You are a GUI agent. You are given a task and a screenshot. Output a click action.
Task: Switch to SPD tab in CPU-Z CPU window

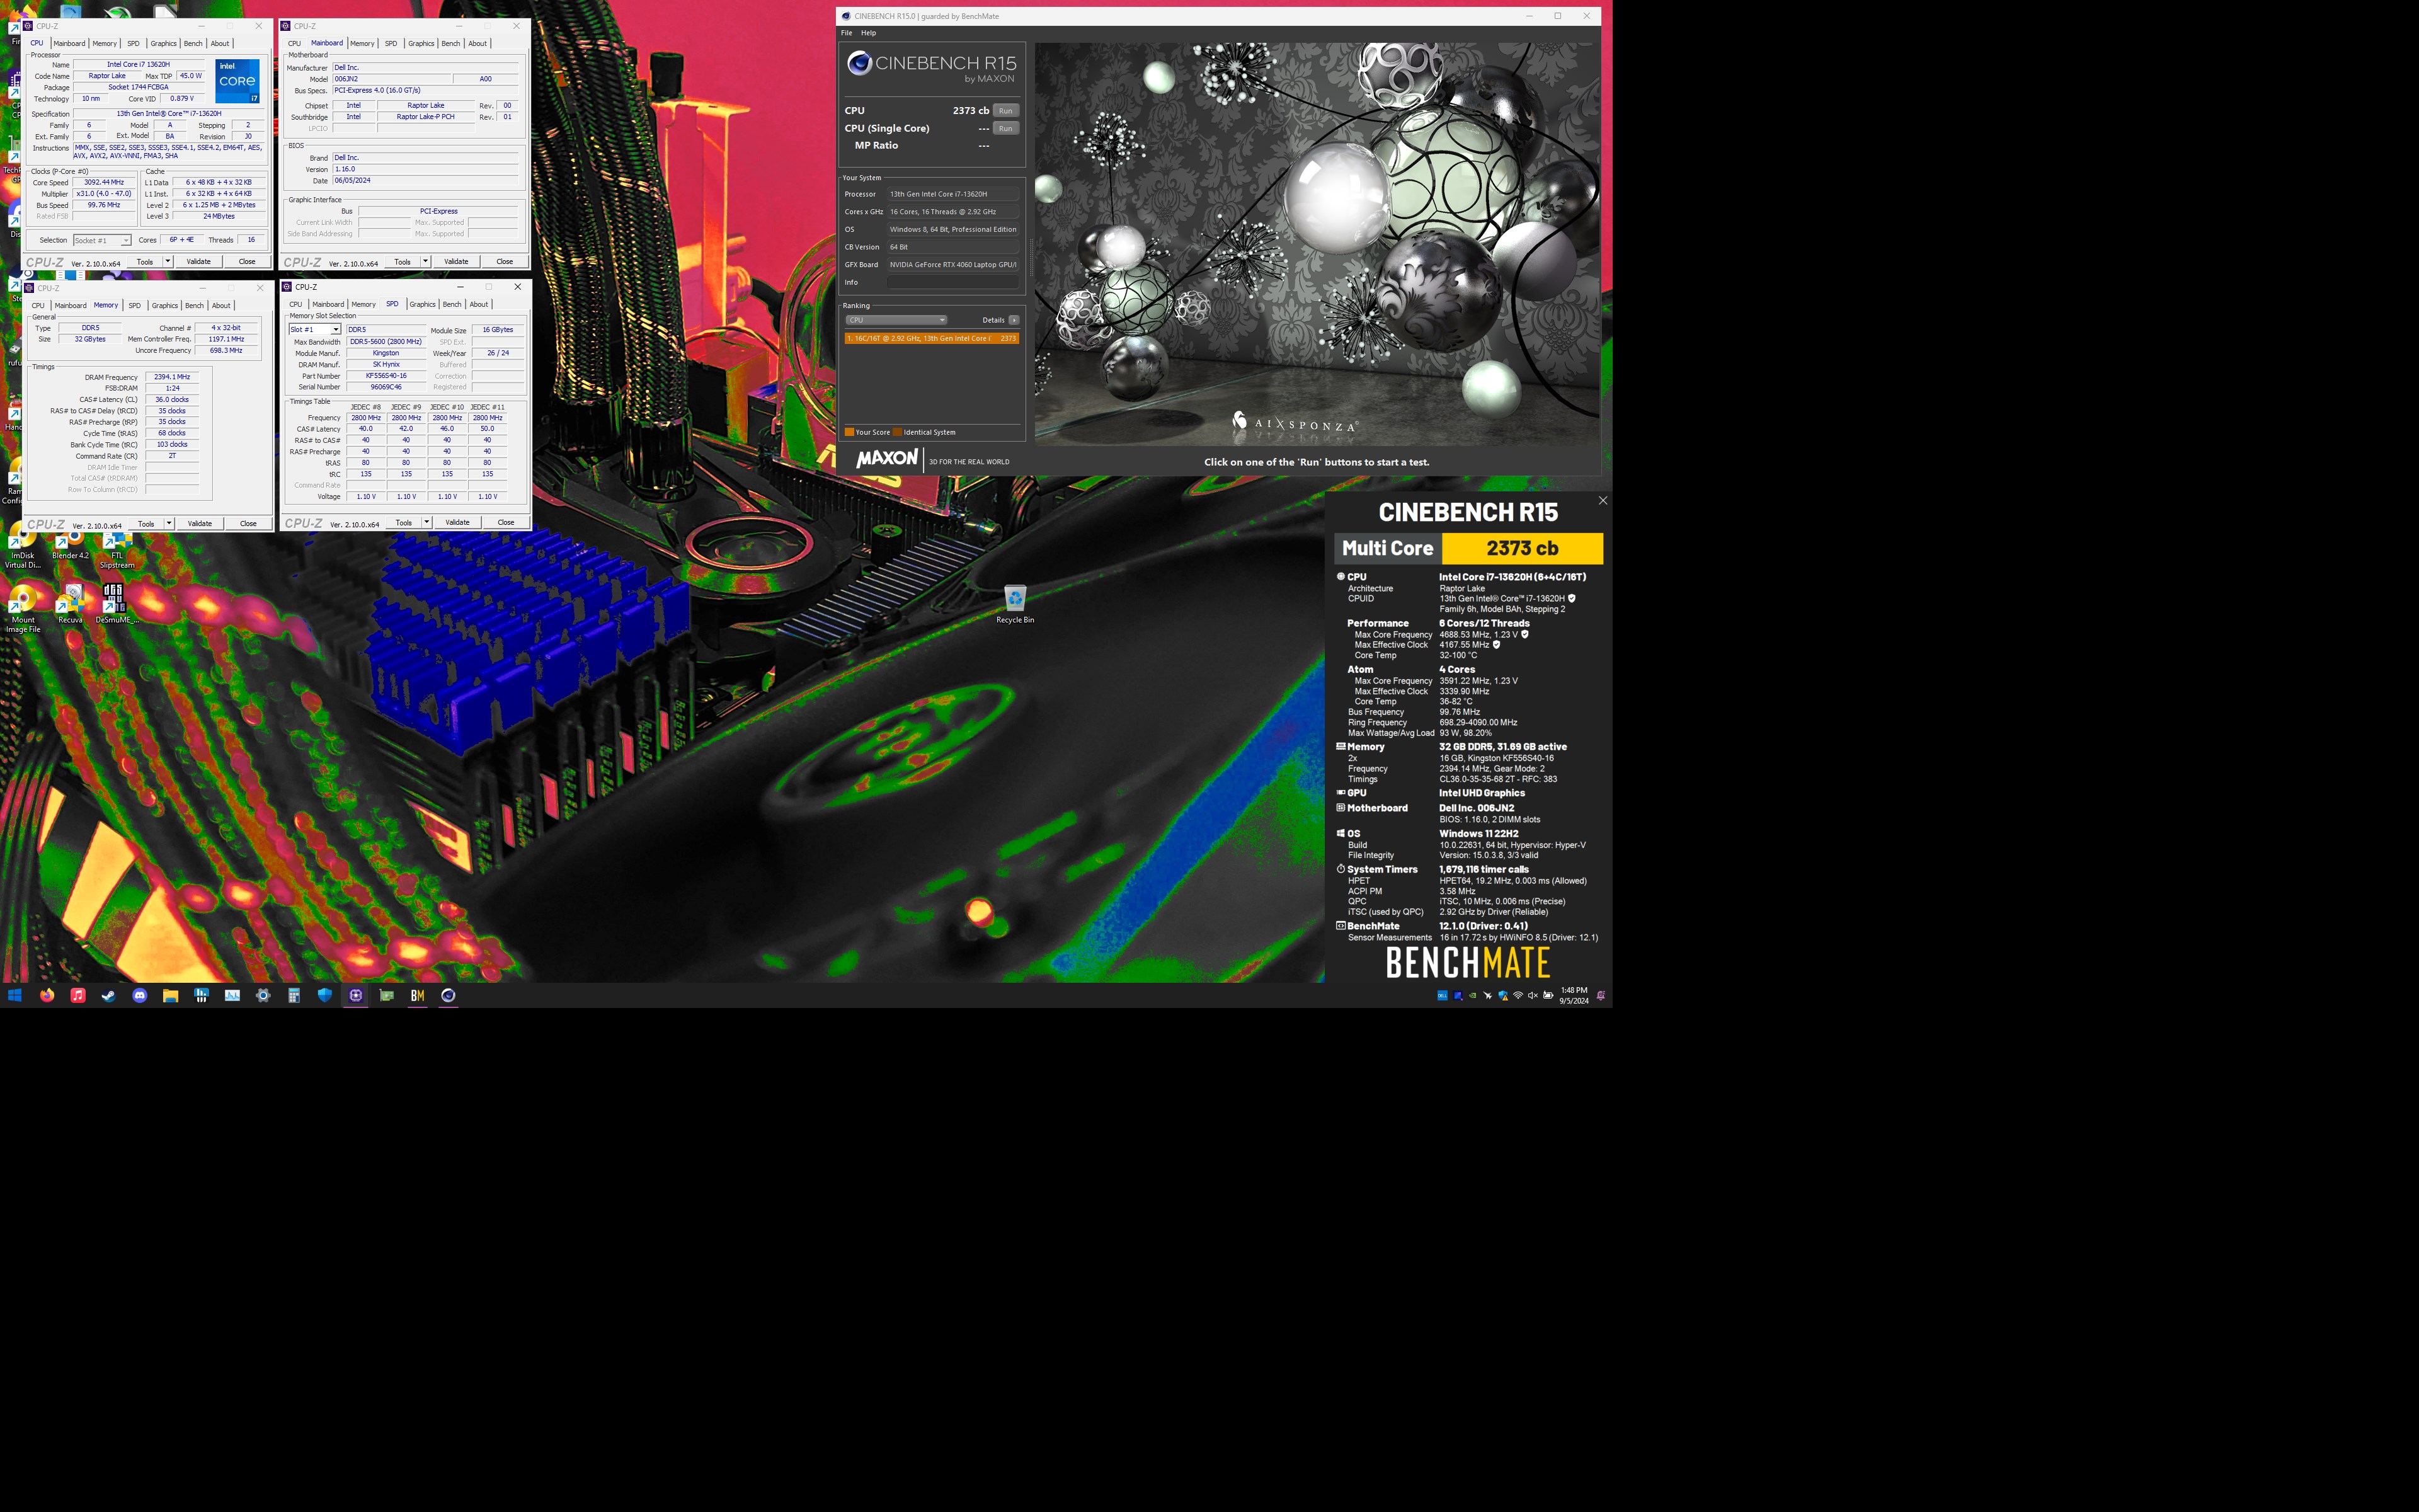133,43
